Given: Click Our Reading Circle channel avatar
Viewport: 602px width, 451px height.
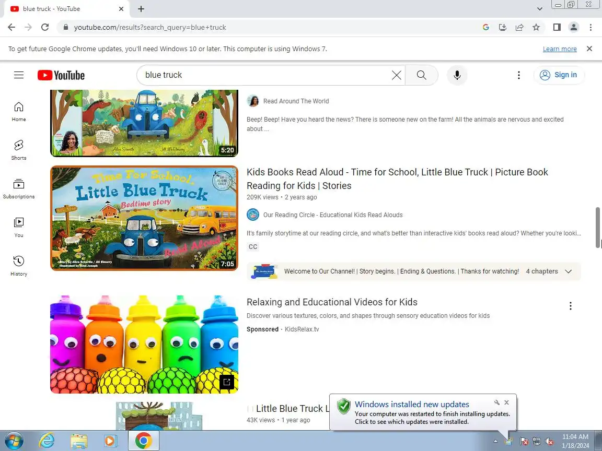Looking at the screenshot, I should coord(252,215).
